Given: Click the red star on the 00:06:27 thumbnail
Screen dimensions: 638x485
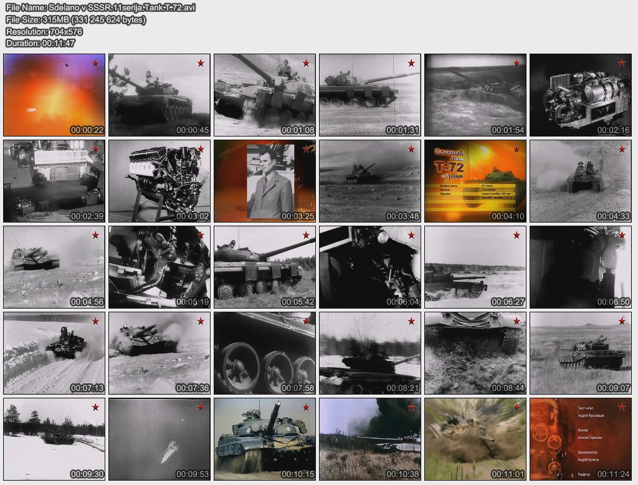Looking at the screenshot, I should click(x=517, y=235).
